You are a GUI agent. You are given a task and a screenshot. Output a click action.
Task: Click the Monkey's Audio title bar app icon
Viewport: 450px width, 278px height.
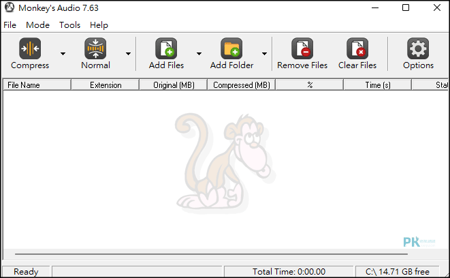coord(10,7)
